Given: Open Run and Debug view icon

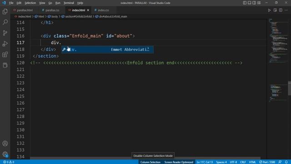Looking at the screenshot, I should click(5, 44).
